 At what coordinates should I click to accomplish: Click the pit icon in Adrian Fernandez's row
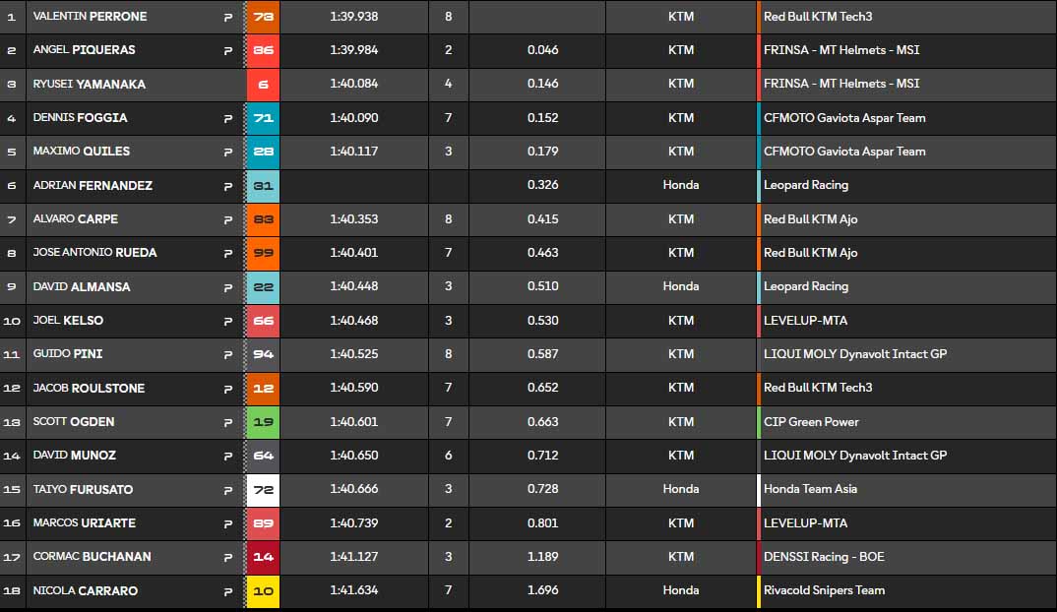pos(228,186)
